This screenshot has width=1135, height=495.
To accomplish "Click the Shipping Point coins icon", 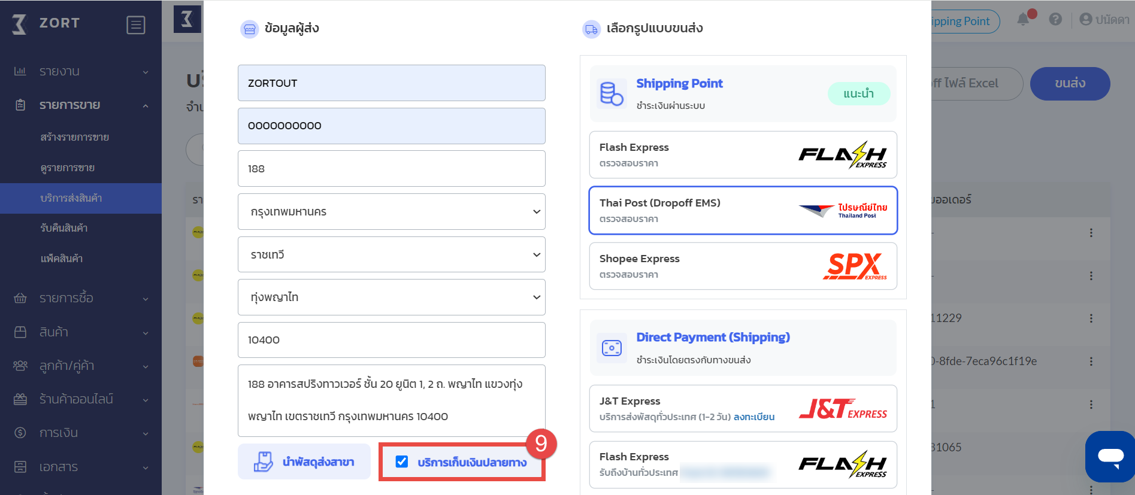I will (x=612, y=93).
